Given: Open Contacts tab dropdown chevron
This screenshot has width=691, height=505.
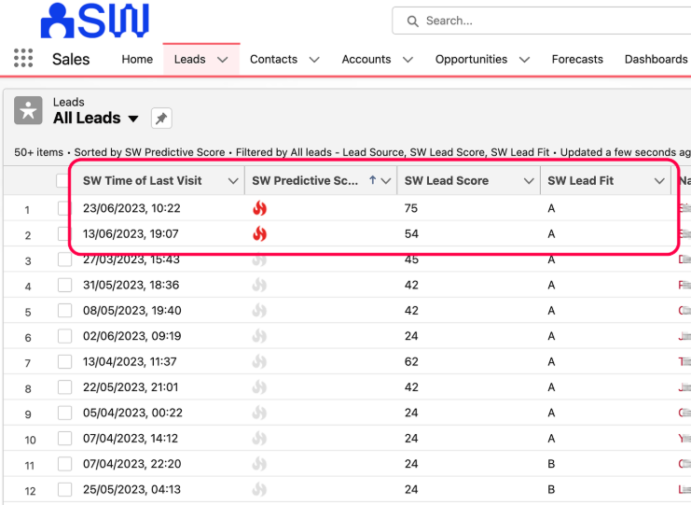Looking at the screenshot, I should coord(314,60).
